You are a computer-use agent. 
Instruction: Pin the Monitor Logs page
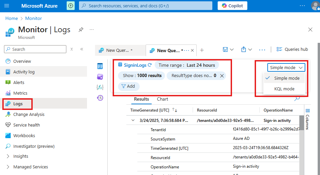[81, 30]
